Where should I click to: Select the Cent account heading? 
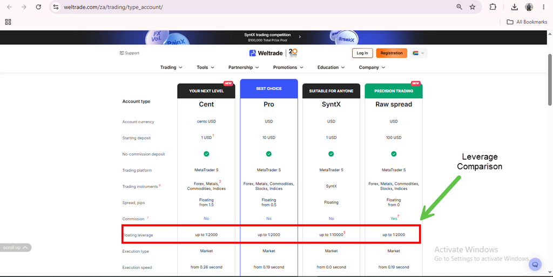pos(206,104)
